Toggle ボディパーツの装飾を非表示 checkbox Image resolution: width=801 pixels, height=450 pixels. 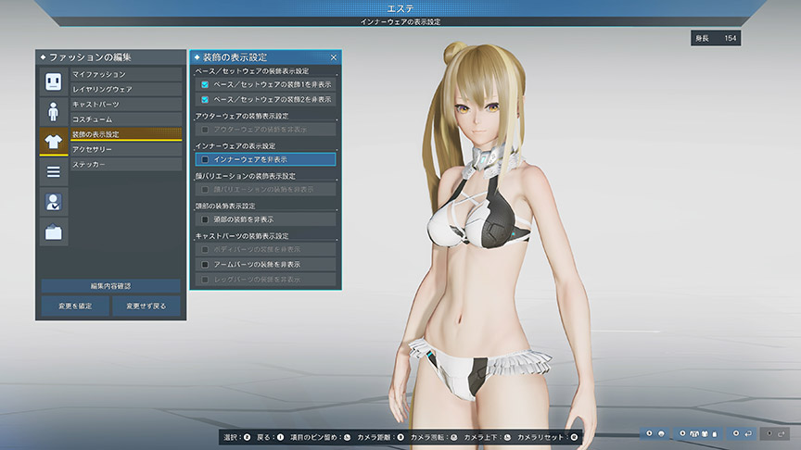pyautogui.click(x=205, y=249)
